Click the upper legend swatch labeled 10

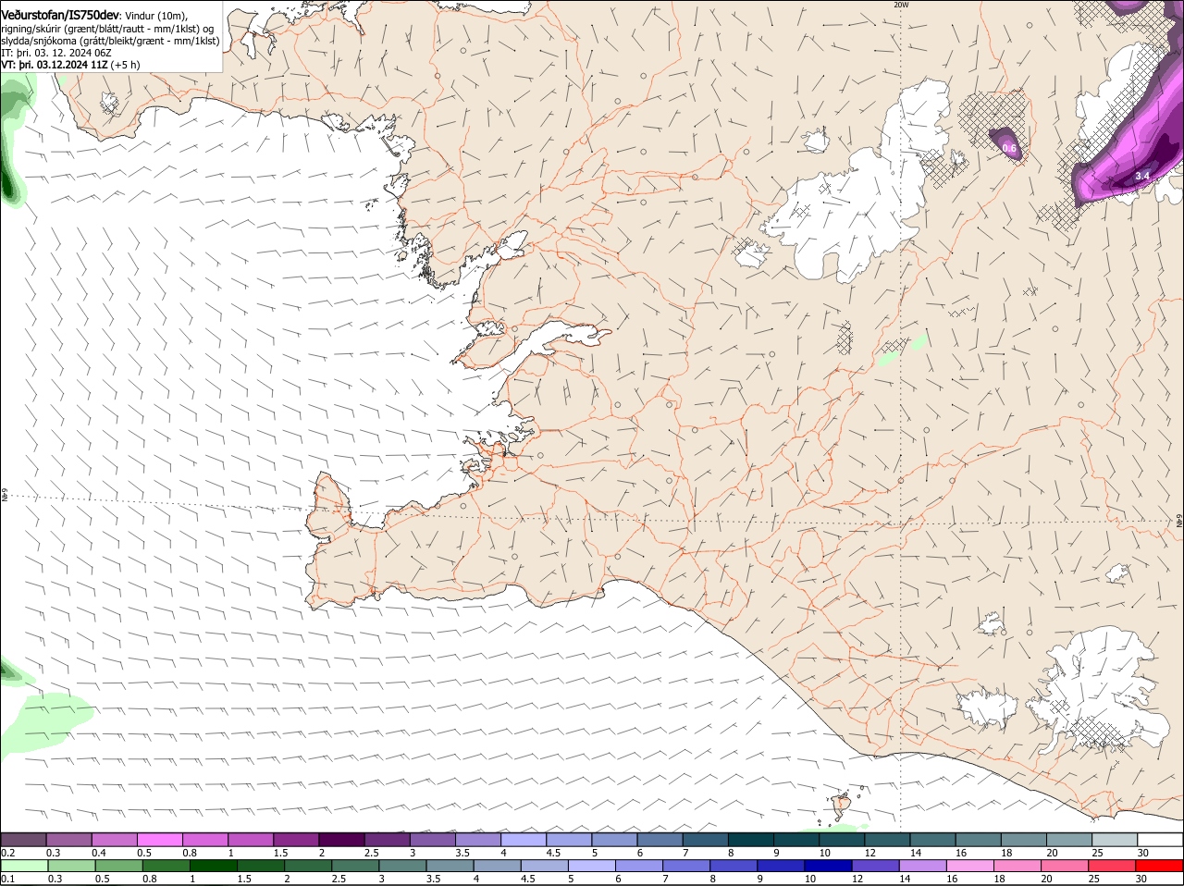tap(841, 840)
